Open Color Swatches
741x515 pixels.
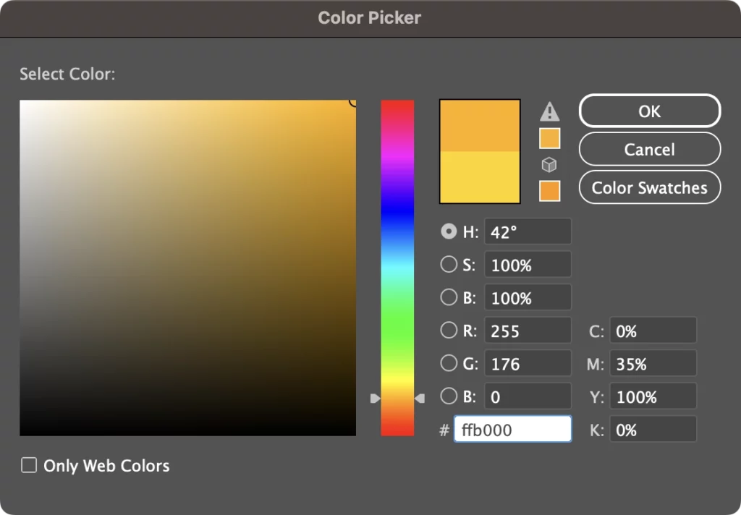[x=649, y=187]
